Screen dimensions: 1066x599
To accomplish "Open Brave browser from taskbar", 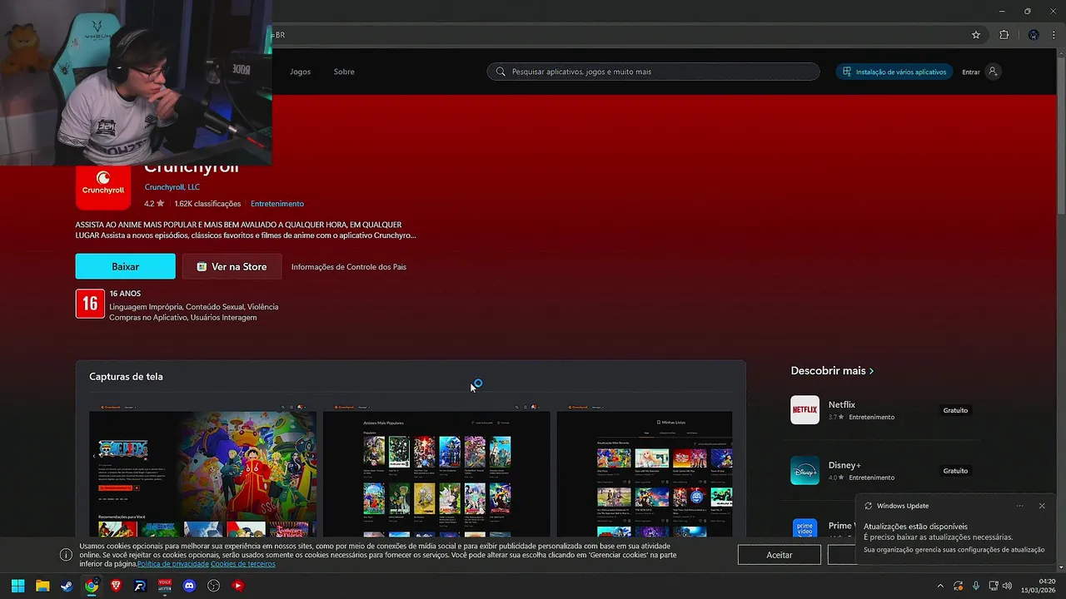I will [116, 586].
